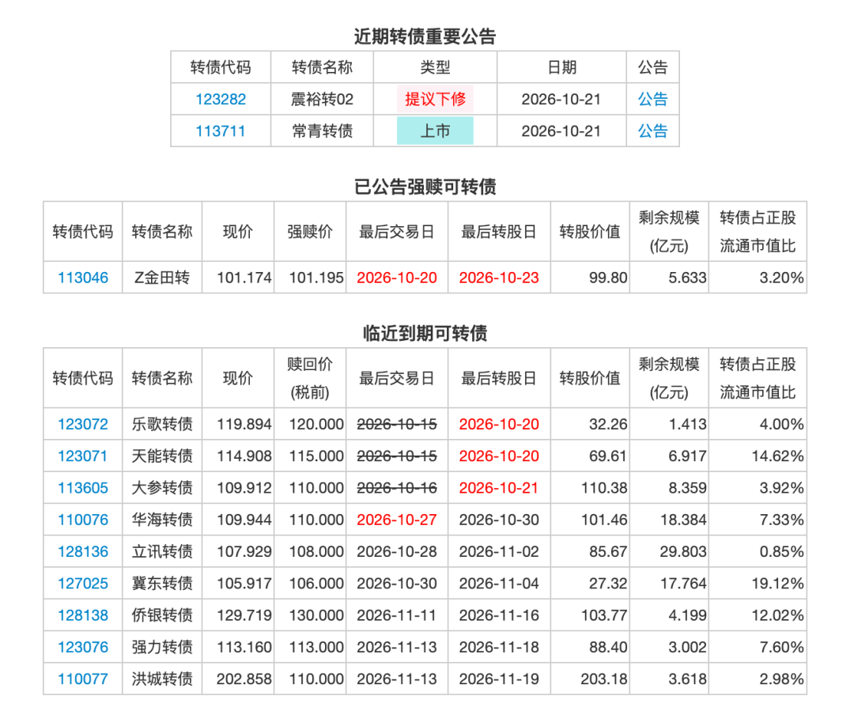This screenshot has width=854, height=711.
Task: Open bond code link 127025
Action: (83, 584)
